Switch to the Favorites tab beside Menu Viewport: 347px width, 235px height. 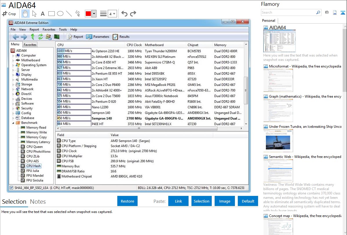tap(30, 45)
